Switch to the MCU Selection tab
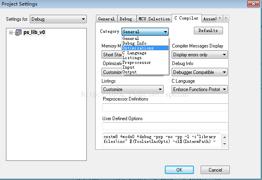Screen dimensions: 262x180 [x=154, y=19]
